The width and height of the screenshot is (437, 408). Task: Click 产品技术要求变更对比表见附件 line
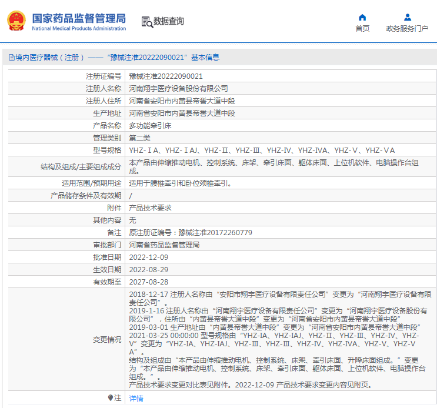pyautogui.click(x=251, y=385)
